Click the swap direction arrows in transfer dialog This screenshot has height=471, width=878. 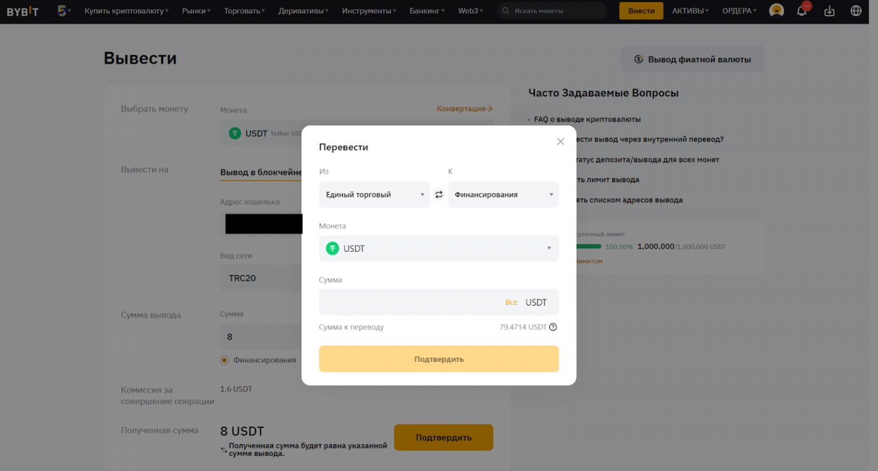click(x=439, y=194)
